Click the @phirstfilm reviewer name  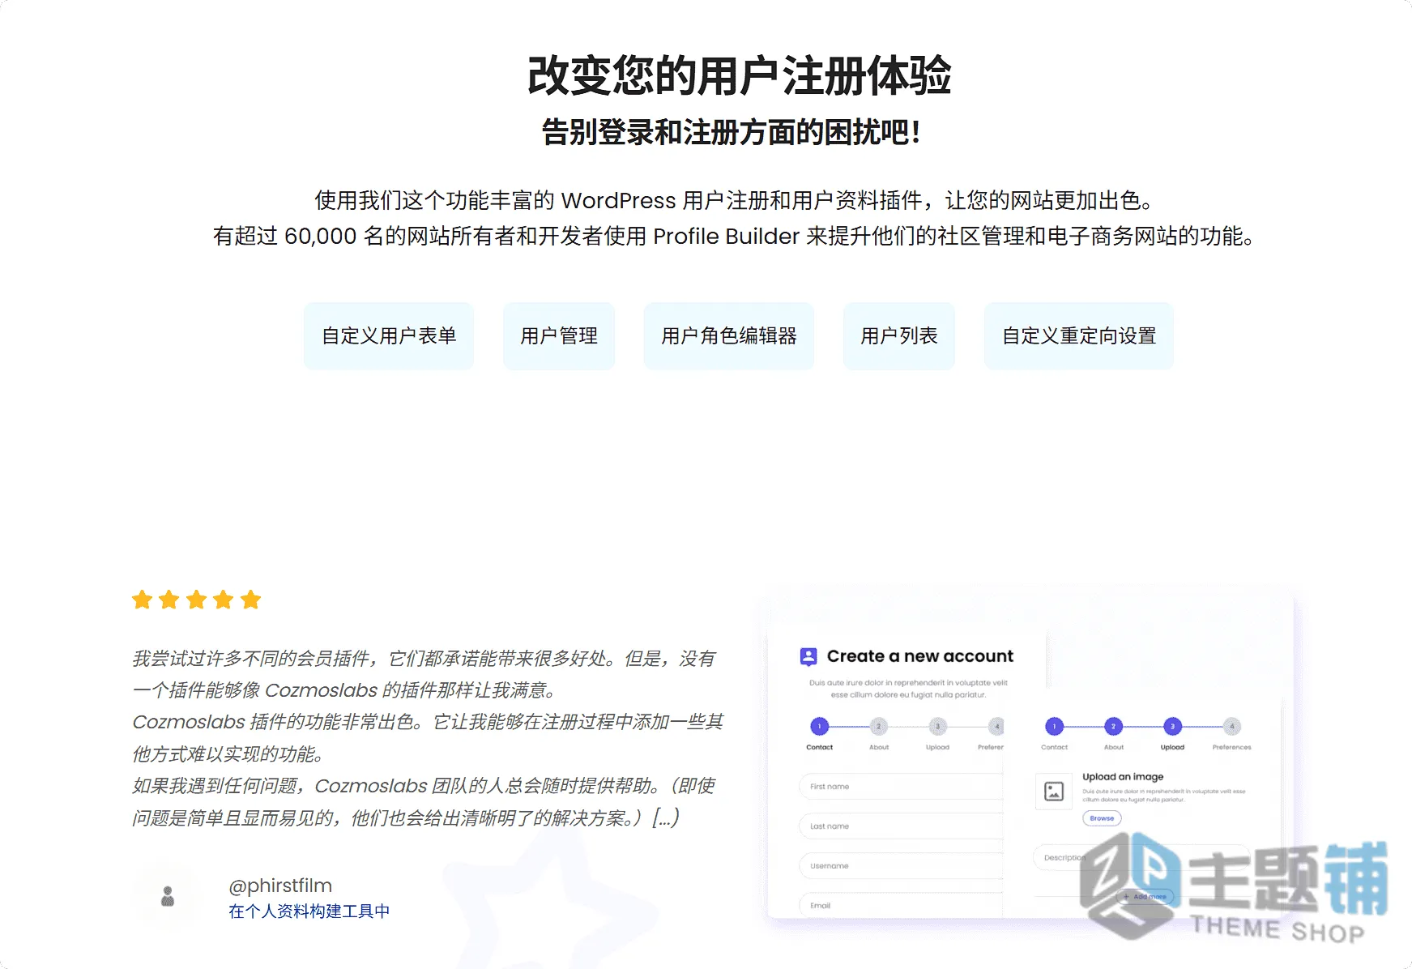[x=280, y=886]
